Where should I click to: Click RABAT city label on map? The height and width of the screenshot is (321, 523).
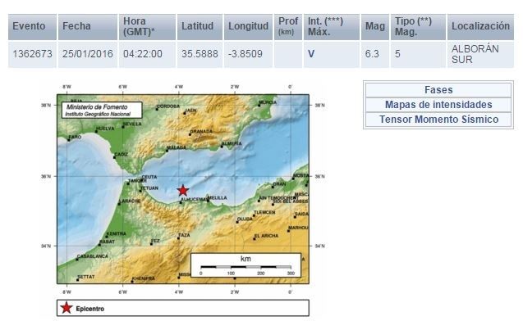click(107, 242)
